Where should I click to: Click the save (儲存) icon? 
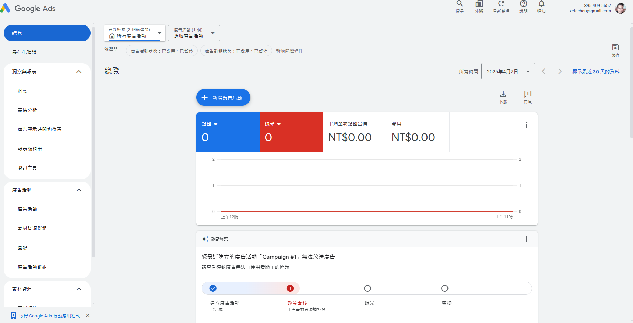(615, 50)
